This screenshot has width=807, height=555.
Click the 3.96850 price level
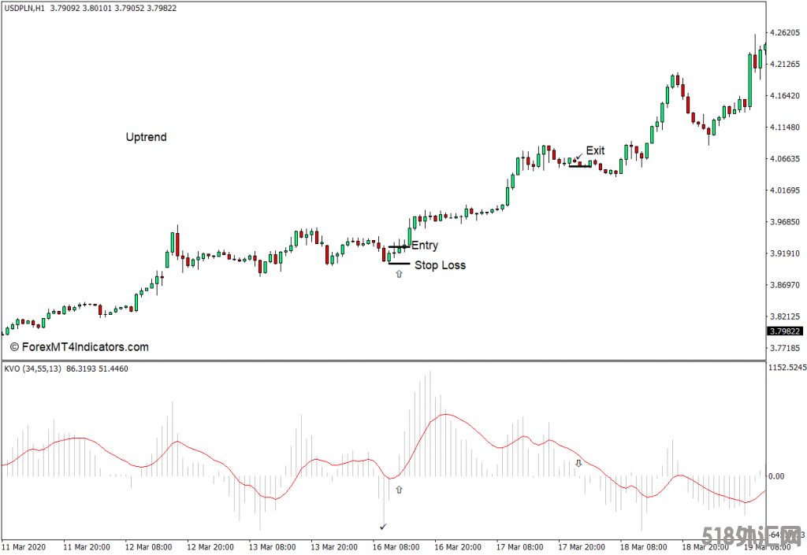tap(785, 222)
